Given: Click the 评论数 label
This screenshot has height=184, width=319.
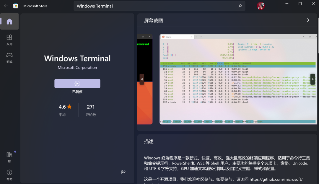Looking at the screenshot, I should (x=91, y=115).
